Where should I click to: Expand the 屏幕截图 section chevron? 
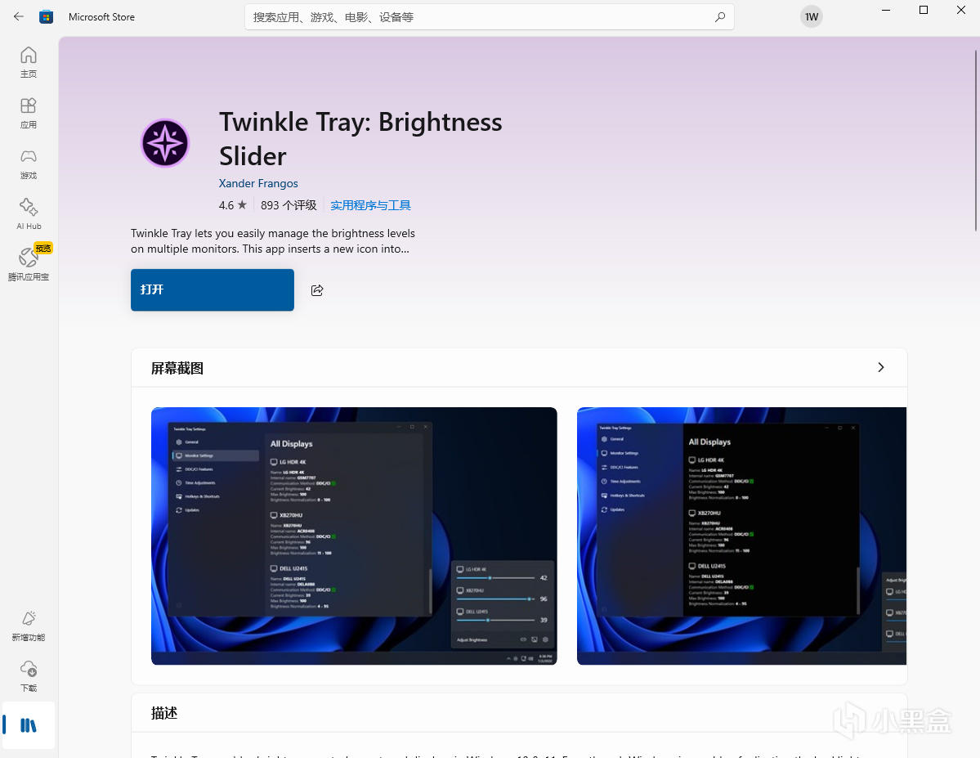(x=880, y=367)
